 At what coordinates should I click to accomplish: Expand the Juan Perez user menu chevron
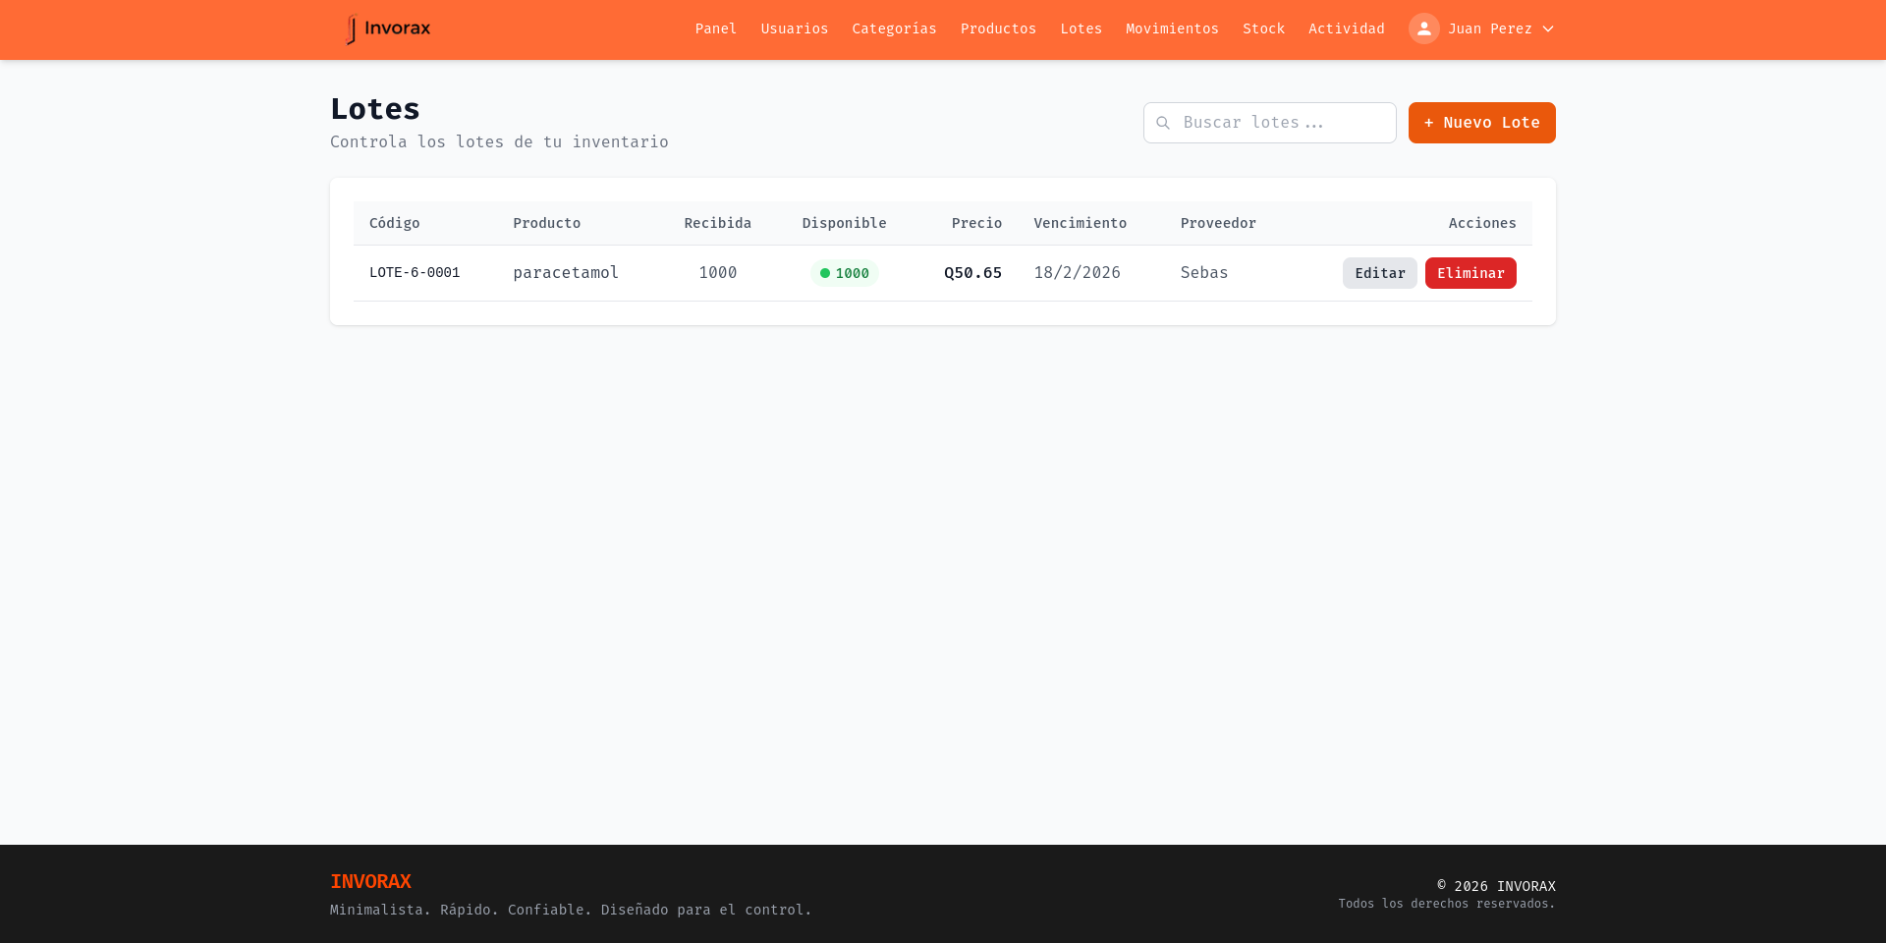[x=1548, y=29]
